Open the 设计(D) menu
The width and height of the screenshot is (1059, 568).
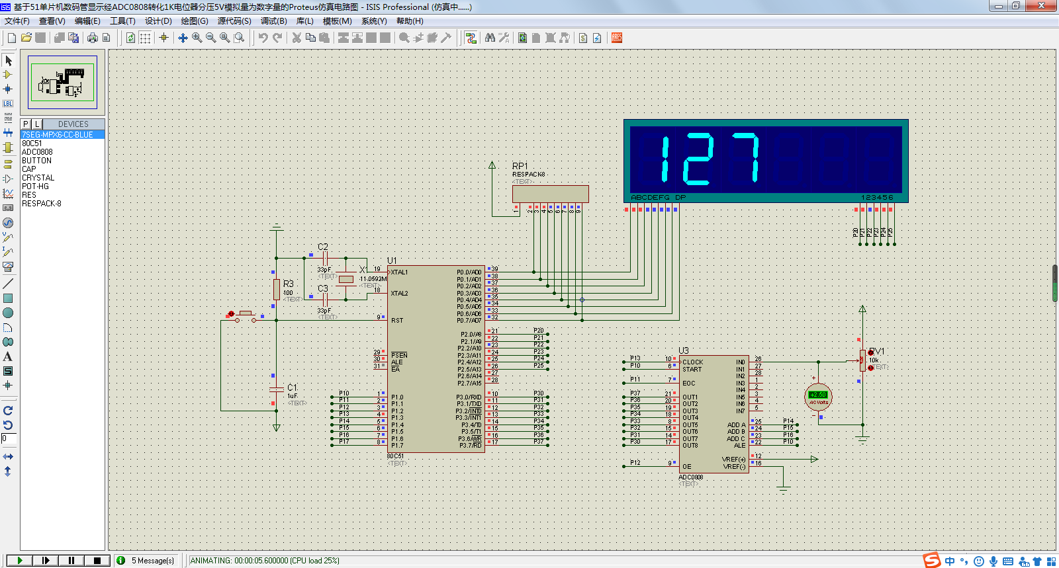tap(158, 21)
